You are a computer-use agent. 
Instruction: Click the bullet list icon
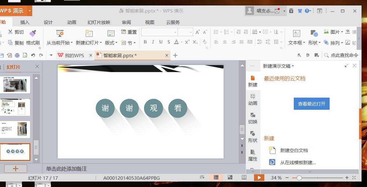(x=216, y=32)
